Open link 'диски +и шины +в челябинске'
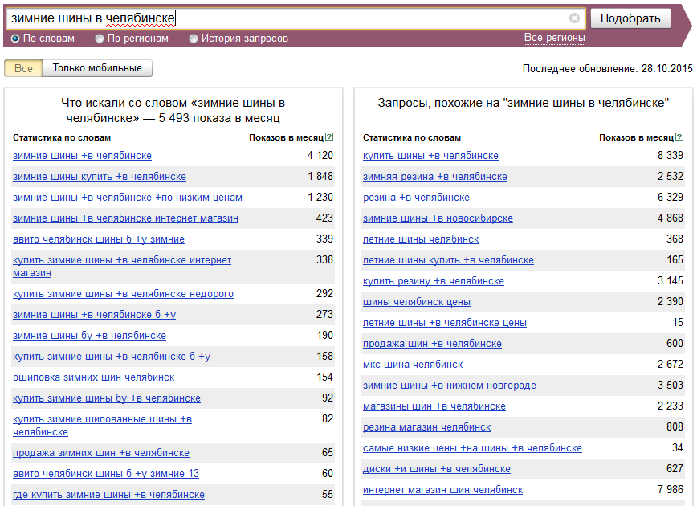 (437, 469)
